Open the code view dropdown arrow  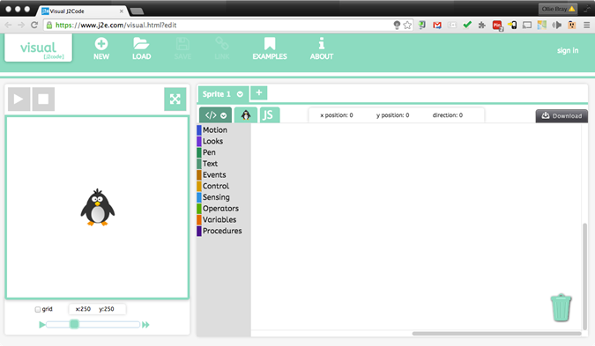(x=224, y=115)
